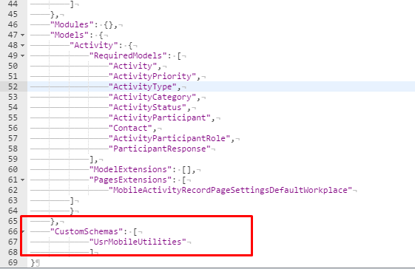
Task: Place cursor on "UsrMobileUtilities" value
Action: click(138, 242)
